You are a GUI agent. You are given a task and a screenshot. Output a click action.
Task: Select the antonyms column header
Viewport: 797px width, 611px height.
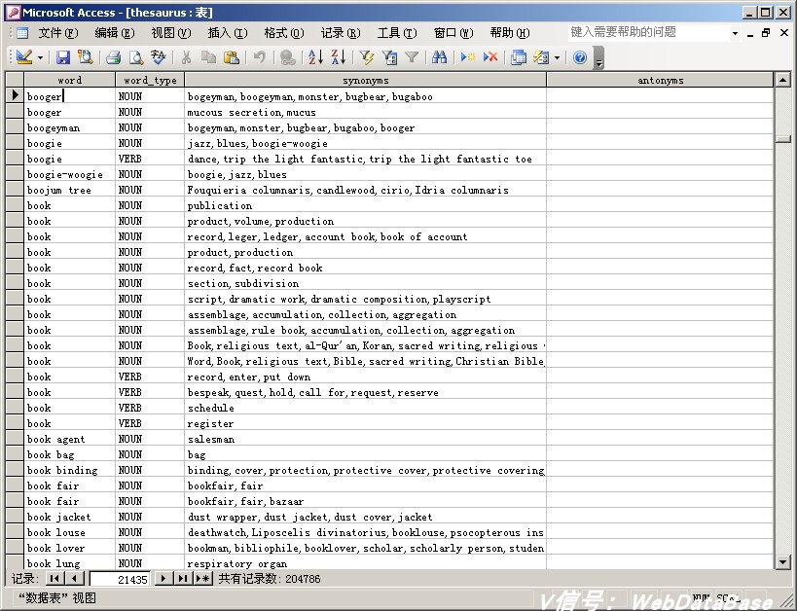click(x=660, y=80)
